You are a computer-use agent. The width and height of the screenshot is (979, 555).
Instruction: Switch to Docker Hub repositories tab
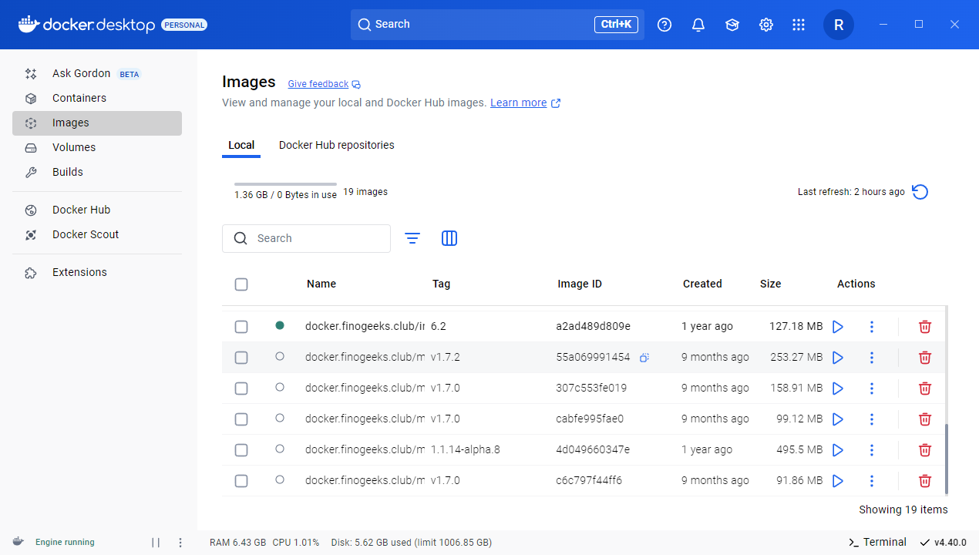point(337,145)
